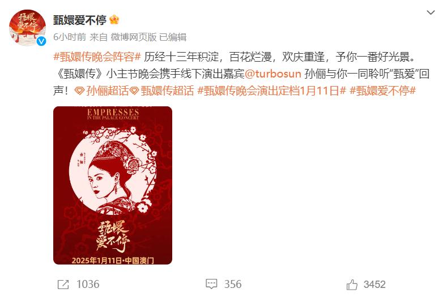
Task: Open hashtag #甄嬛传晚会演出定档1月11日#
Action: 272,91
